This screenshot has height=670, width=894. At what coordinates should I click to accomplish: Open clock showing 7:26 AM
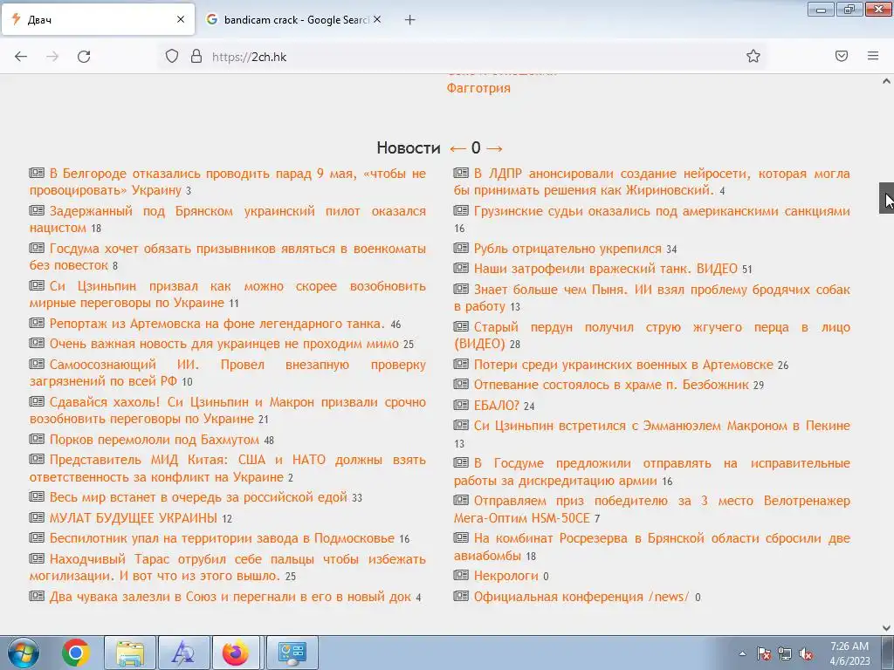coord(849,653)
